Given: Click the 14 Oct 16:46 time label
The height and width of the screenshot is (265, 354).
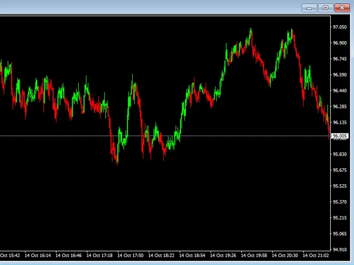Looking at the screenshot, I should coord(69,255).
